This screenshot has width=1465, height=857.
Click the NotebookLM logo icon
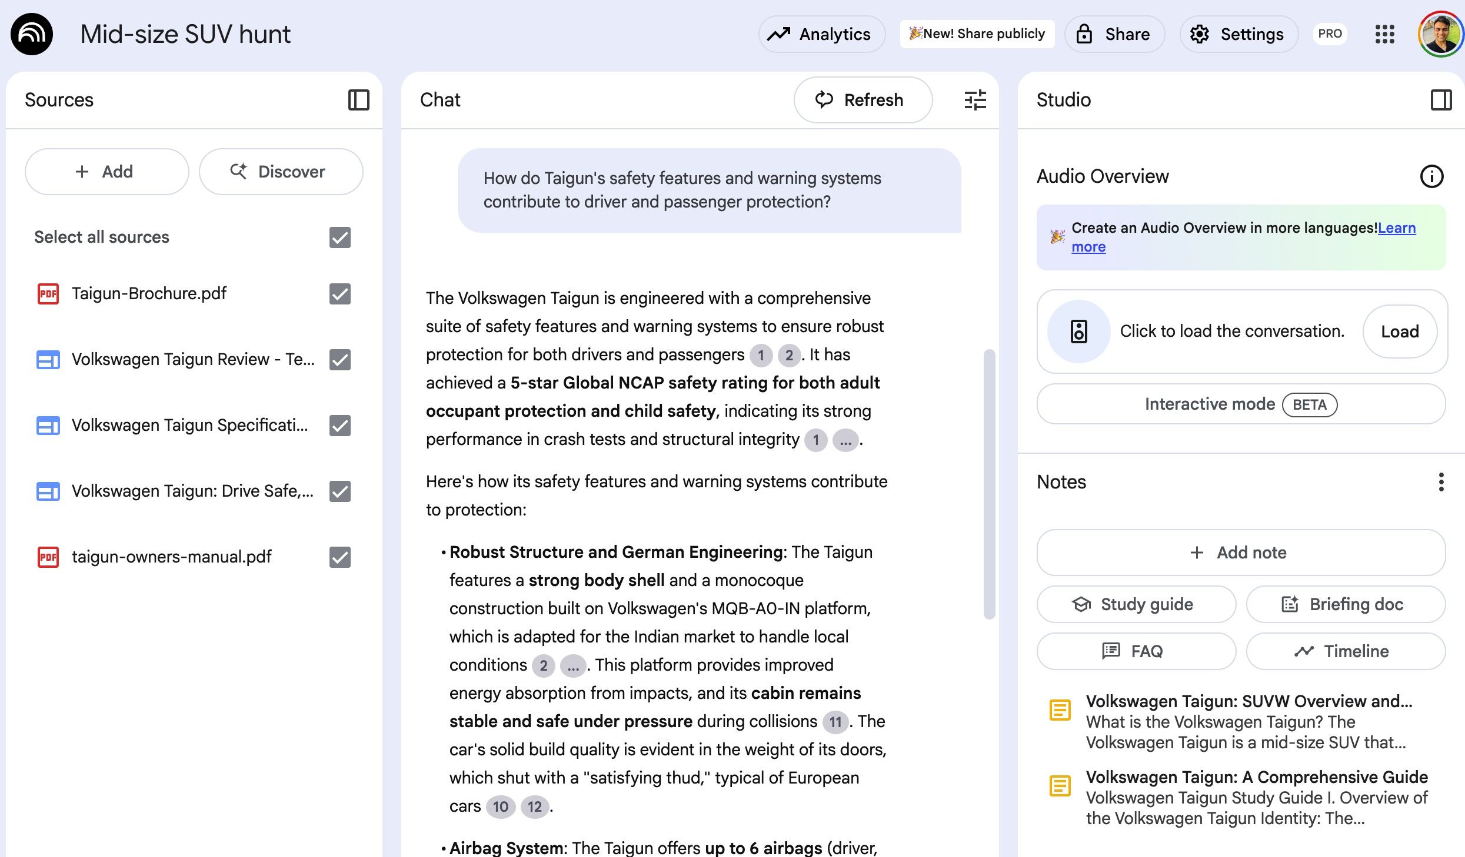coord(32,34)
